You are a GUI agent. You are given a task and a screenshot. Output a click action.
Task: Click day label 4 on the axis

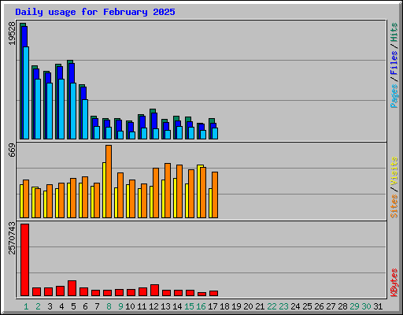click(61, 306)
